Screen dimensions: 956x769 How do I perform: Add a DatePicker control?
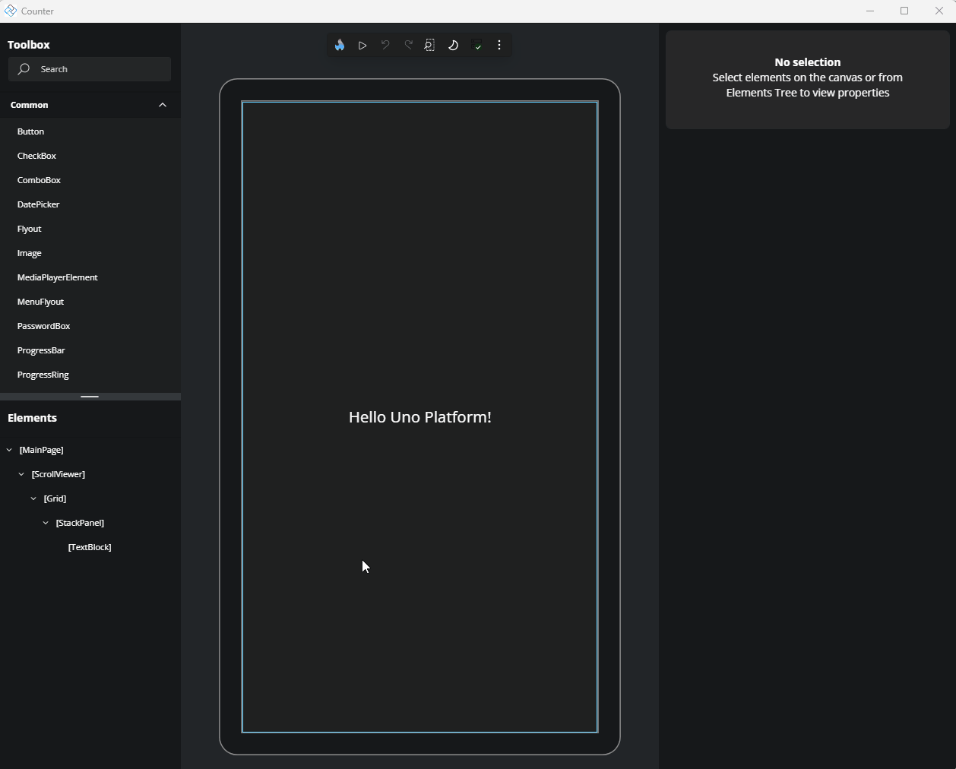[x=38, y=204]
